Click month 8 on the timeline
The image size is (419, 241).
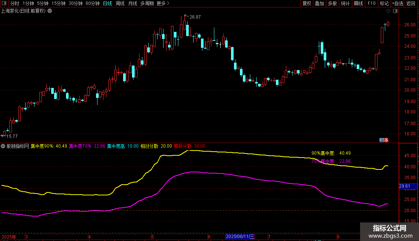338,237
